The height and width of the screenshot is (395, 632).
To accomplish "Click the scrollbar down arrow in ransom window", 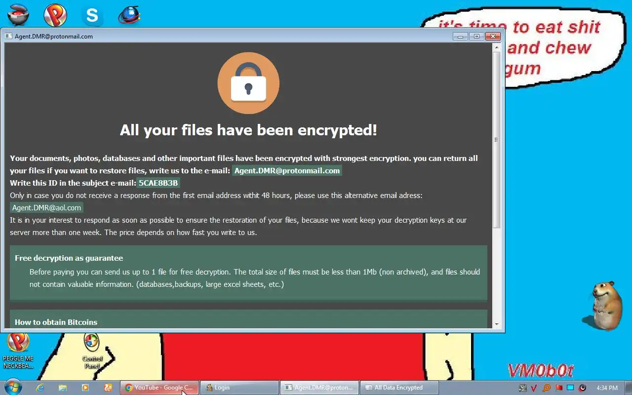I will click(x=497, y=324).
